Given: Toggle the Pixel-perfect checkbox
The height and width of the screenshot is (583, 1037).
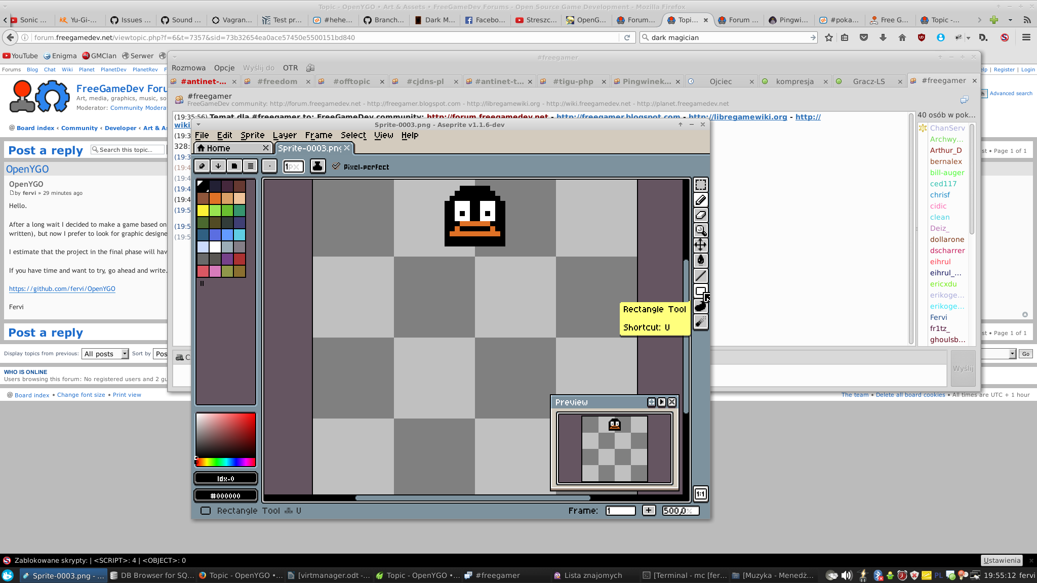Looking at the screenshot, I should [336, 166].
